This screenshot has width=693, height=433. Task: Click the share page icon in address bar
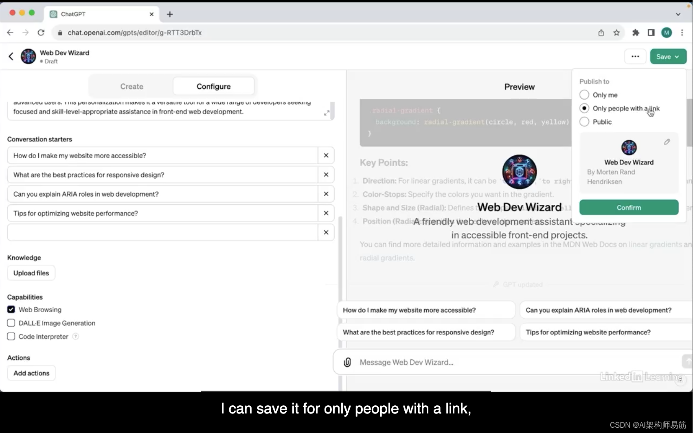[601, 33]
